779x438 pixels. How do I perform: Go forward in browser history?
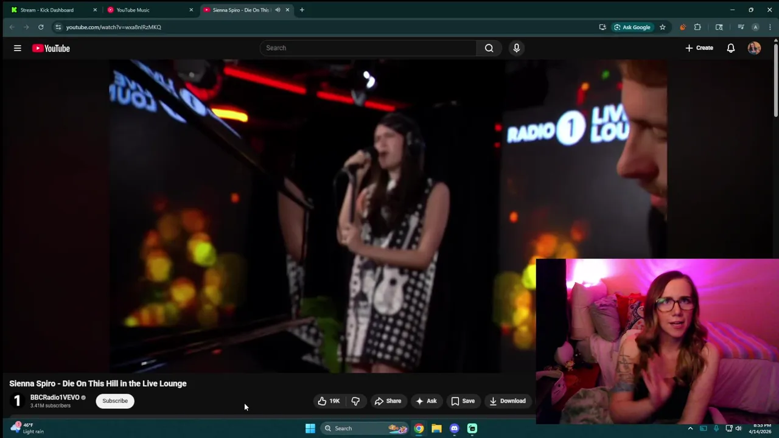tap(26, 27)
